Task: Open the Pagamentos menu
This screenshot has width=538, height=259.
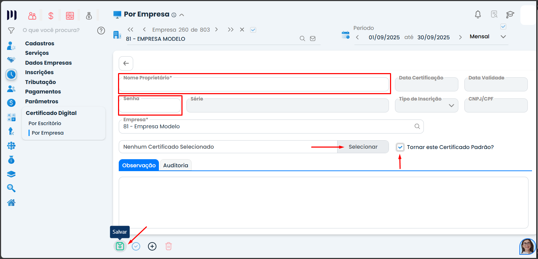Action: (x=43, y=92)
